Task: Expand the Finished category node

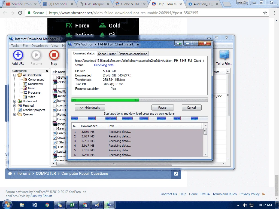Action: tap(15, 106)
